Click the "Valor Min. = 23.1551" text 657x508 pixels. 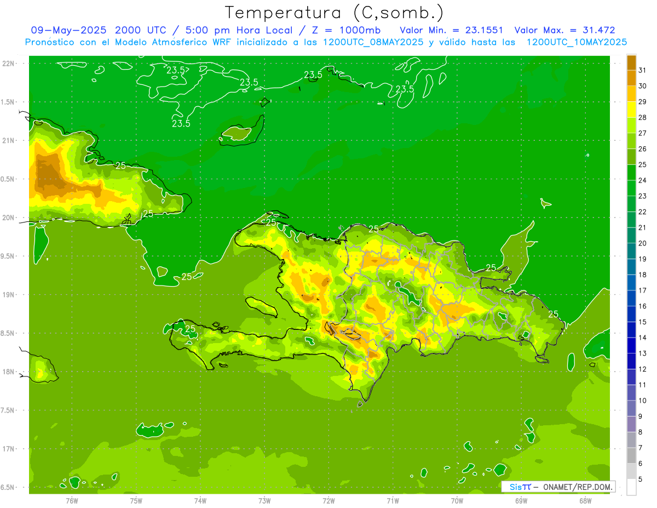coord(451,30)
